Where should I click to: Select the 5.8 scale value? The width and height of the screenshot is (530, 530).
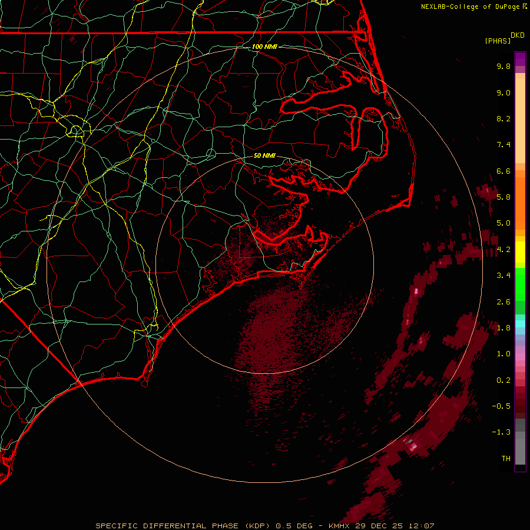pos(503,197)
